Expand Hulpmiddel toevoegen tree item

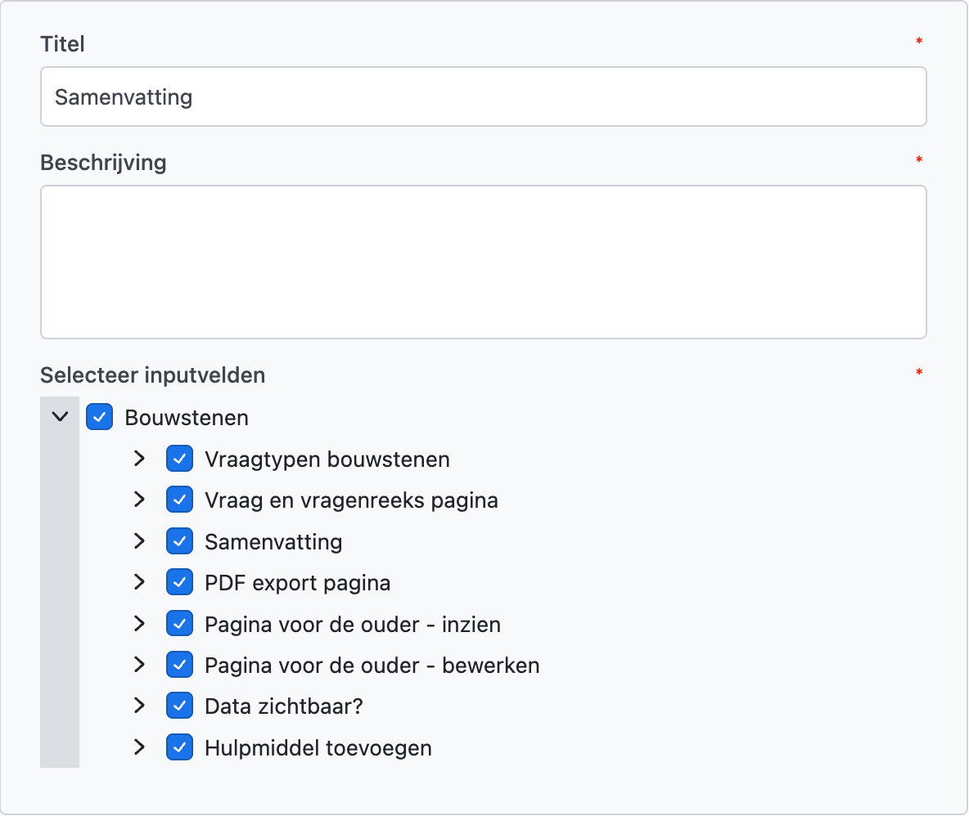[139, 747]
